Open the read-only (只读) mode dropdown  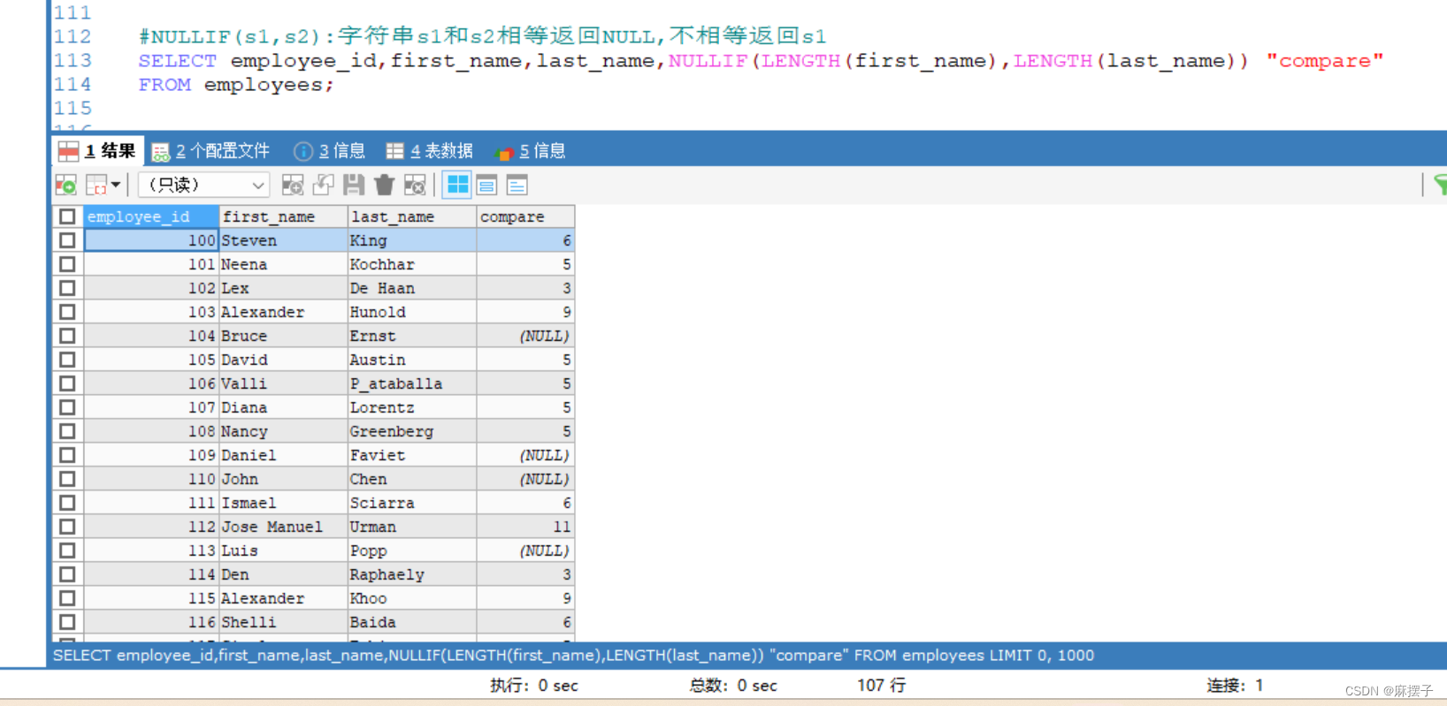[204, 185]
